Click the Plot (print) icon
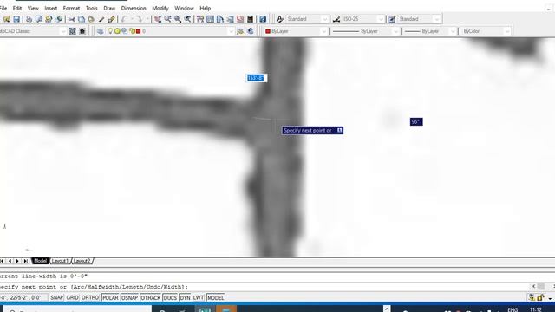This screenshot has height=312, width=555. (x=29, y=19)
